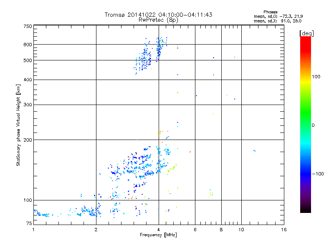Click the y-axis tick label '600'
The width and height of the screenshot is (334, 250).
pos(28,45)
